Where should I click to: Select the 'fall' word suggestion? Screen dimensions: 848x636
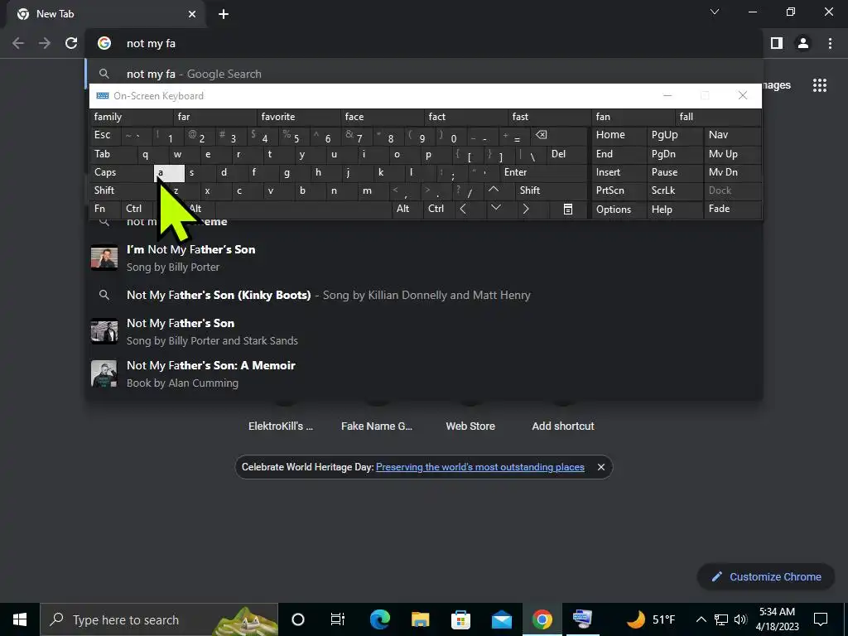click(718, 117)
